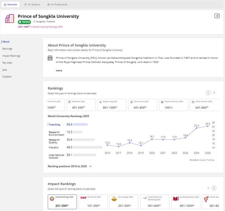Select the No Poverty 2024 card
Image resolution: width=225 pixels, height=211 pixels.
(93, 202)
